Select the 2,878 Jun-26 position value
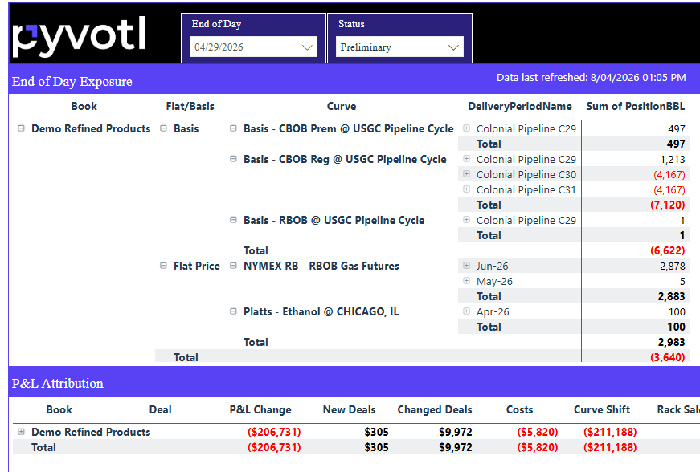Image resolution: width=700 pixels, height=472 pixels. (673, 266)
